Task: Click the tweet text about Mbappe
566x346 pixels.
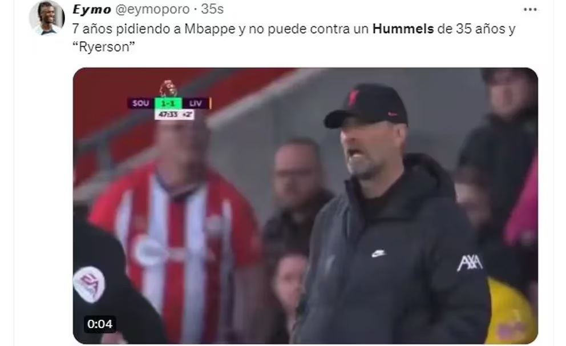Action: pos(293,38)
